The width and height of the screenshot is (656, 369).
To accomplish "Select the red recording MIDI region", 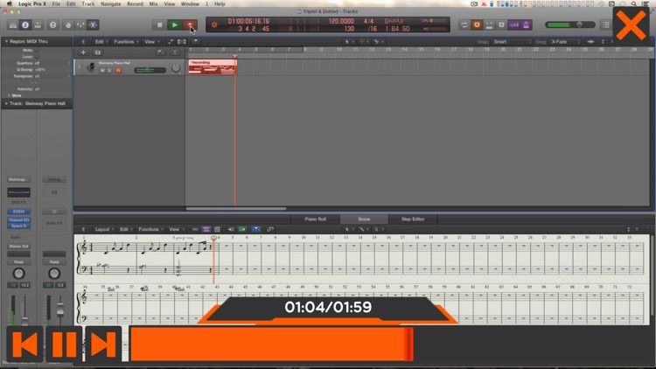I will click(x=213, y=67).
